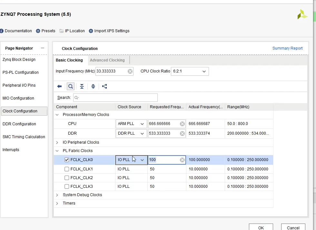Select the FCLK_CLK1 requested frequency cell

click(167, 169)
